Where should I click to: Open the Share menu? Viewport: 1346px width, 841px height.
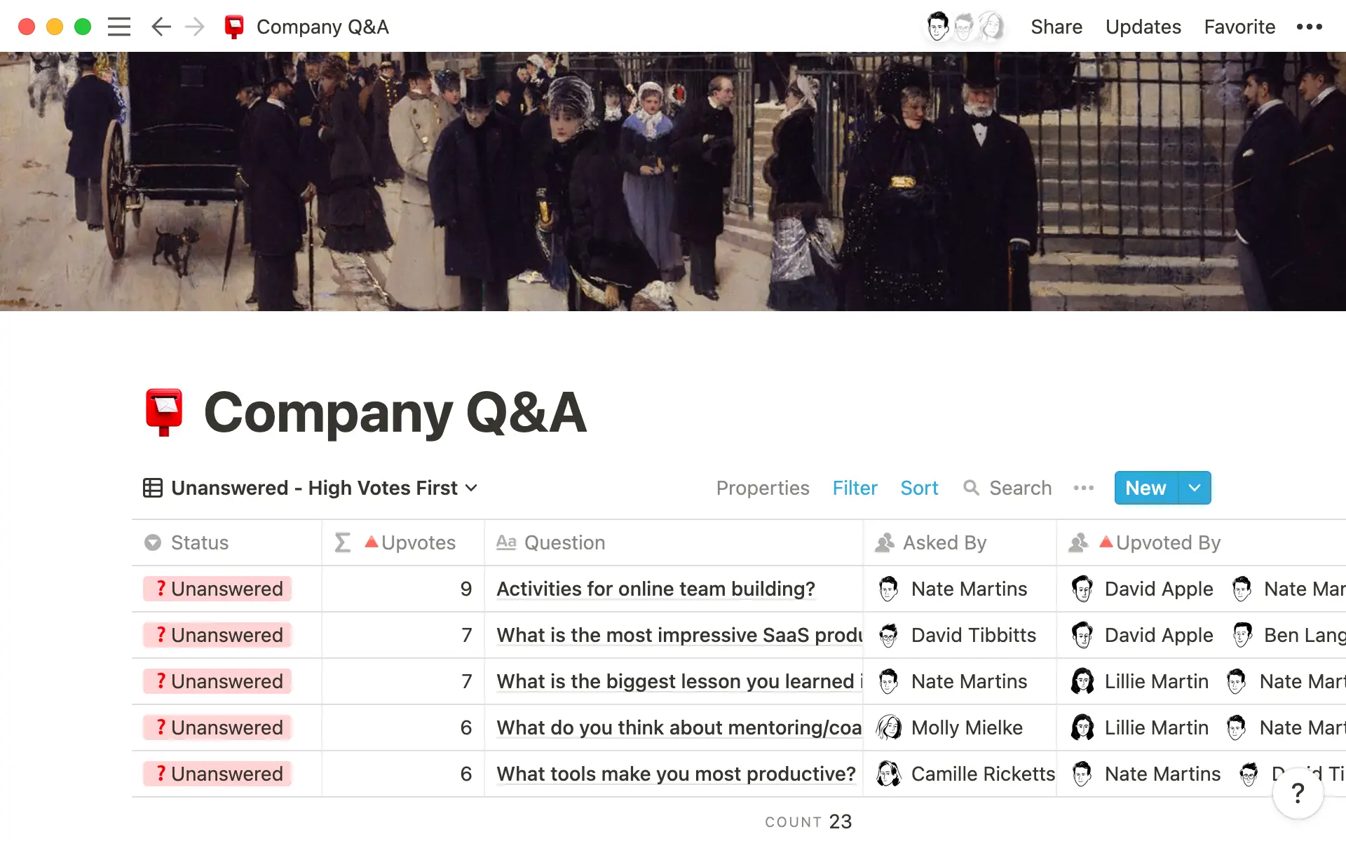[x=1056, y=27]
